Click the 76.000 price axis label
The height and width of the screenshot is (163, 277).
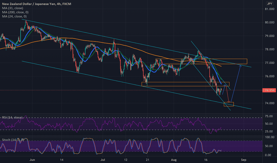[x=270, y=76]
